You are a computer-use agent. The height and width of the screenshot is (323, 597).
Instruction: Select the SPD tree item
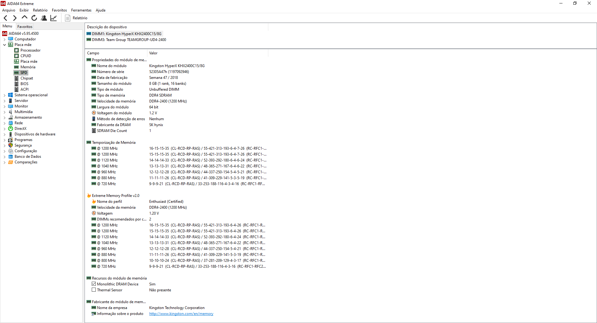coord(21,73)
